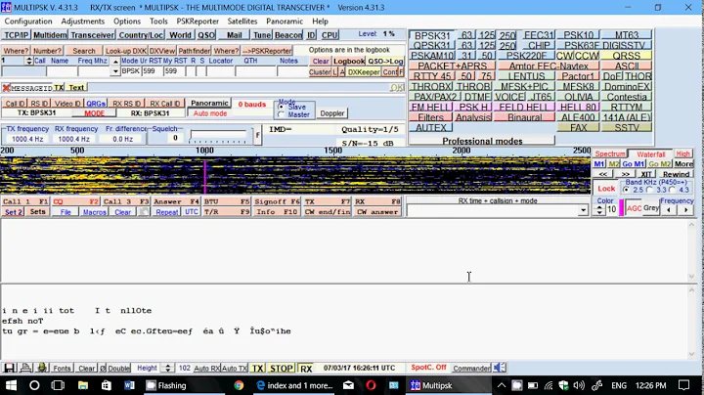
Task: Select the BPSK31 mode button
Action: (x=432, y=35)
